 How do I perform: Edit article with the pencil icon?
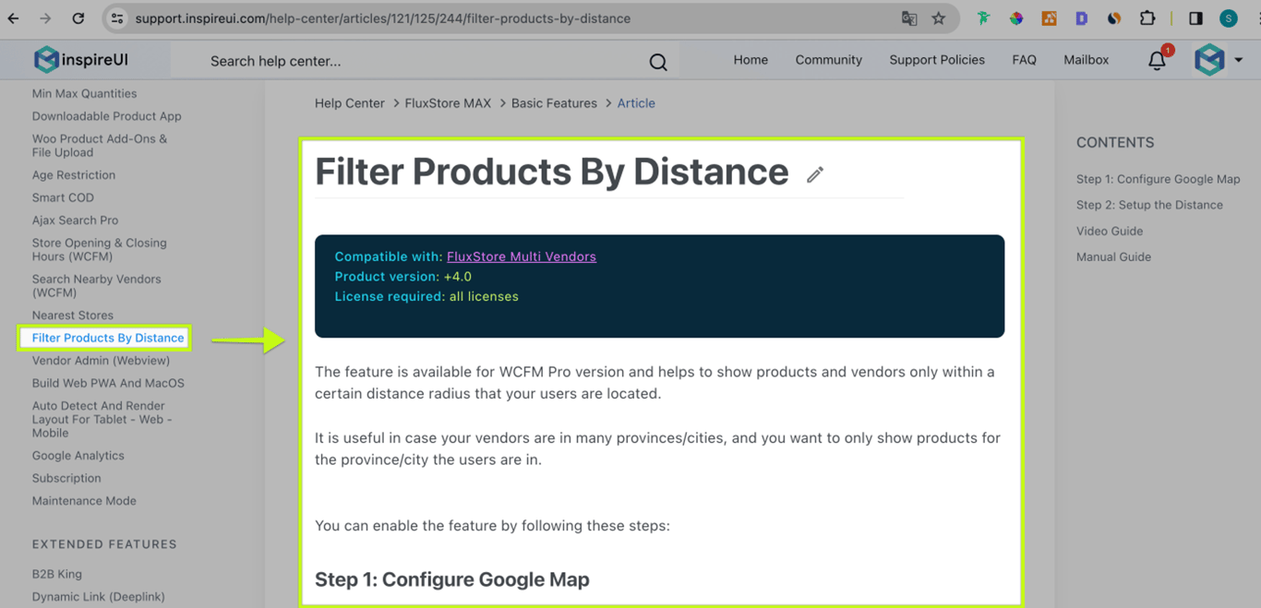coord(814,174)
